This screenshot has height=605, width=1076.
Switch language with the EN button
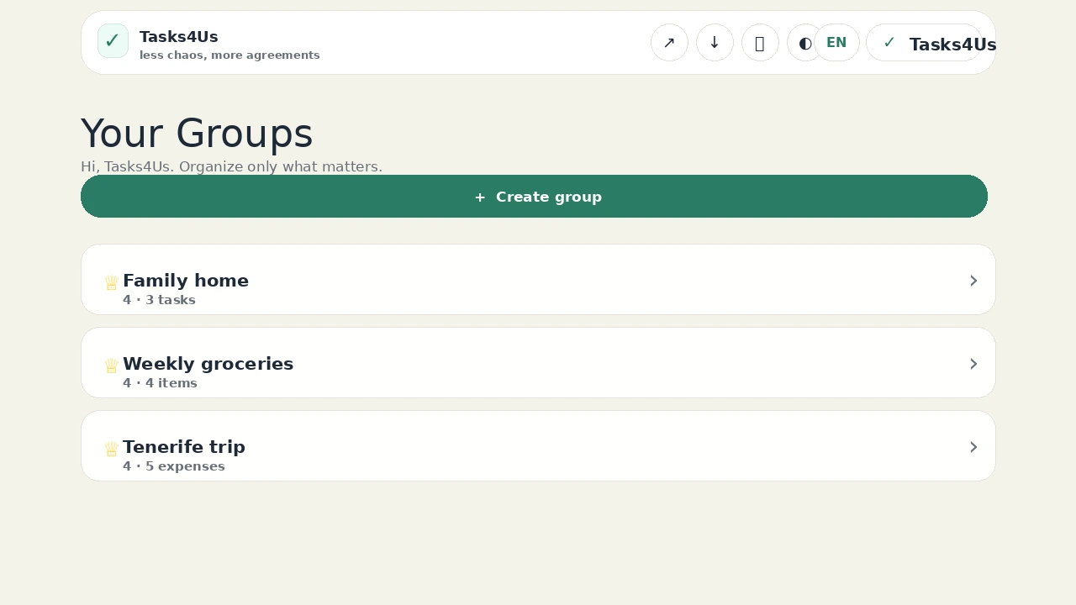tap(836, 43)
